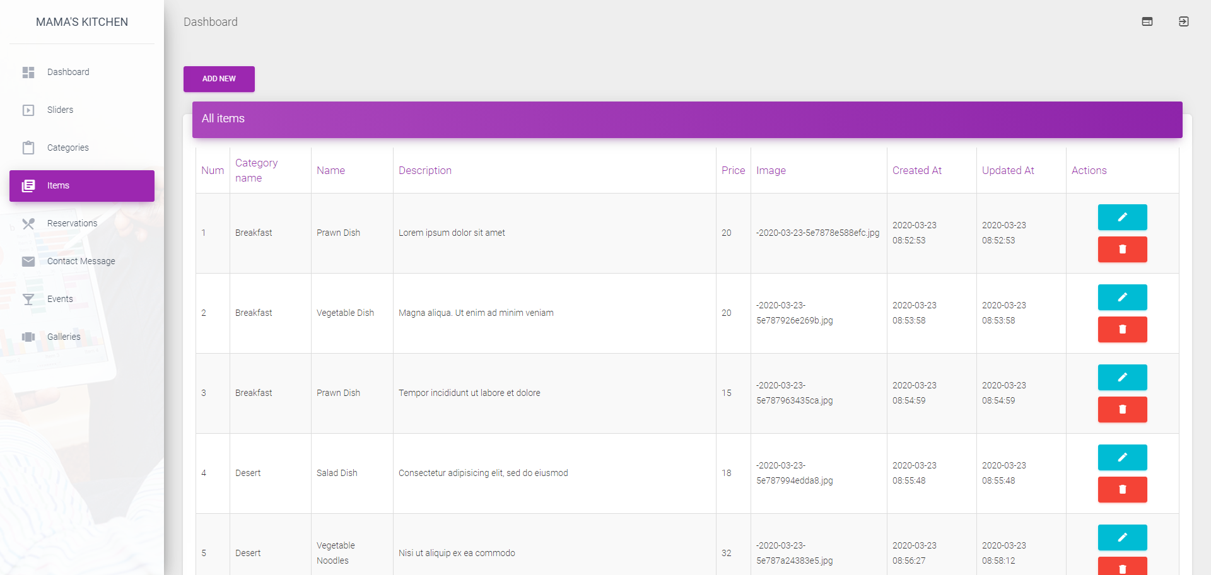The height and width of the screenshot is (575, 1211).
Task: Open Dashboard from the sidebar
Action: 68,73
